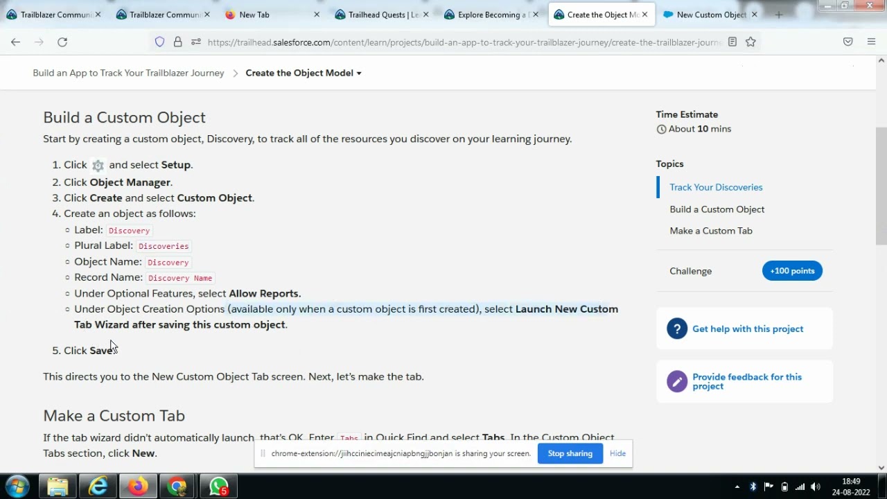
Task: Jump to Build a Custom Object topic
Action: 717,209
